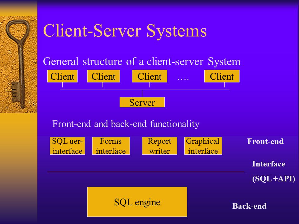Click "Front-end and back-end functionality" heading

click(x=126, y=124)
